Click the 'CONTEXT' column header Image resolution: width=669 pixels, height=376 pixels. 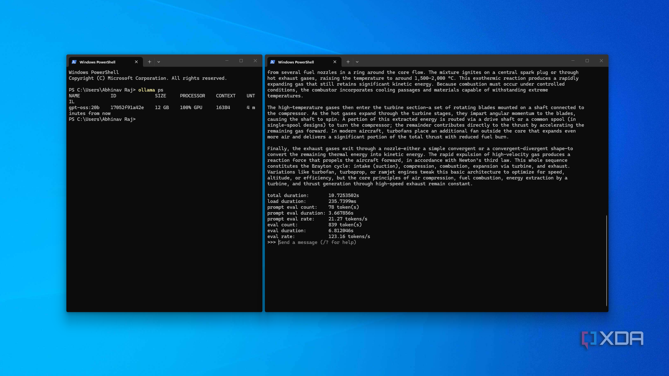[226, 96]
